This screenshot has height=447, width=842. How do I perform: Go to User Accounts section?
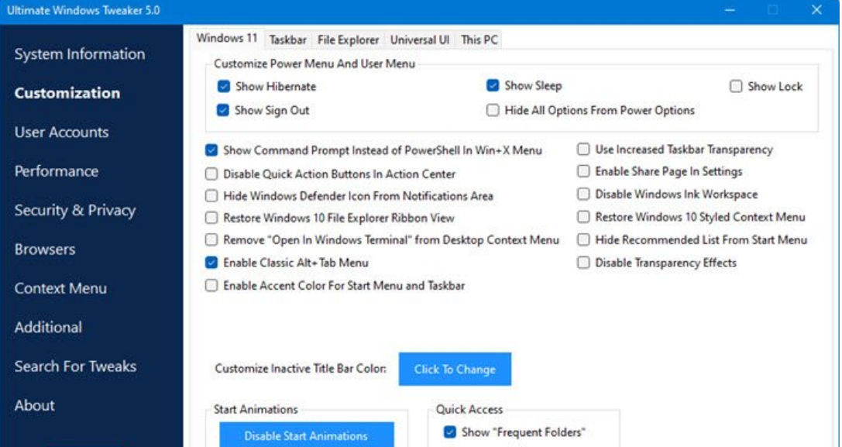pos(61,132)
